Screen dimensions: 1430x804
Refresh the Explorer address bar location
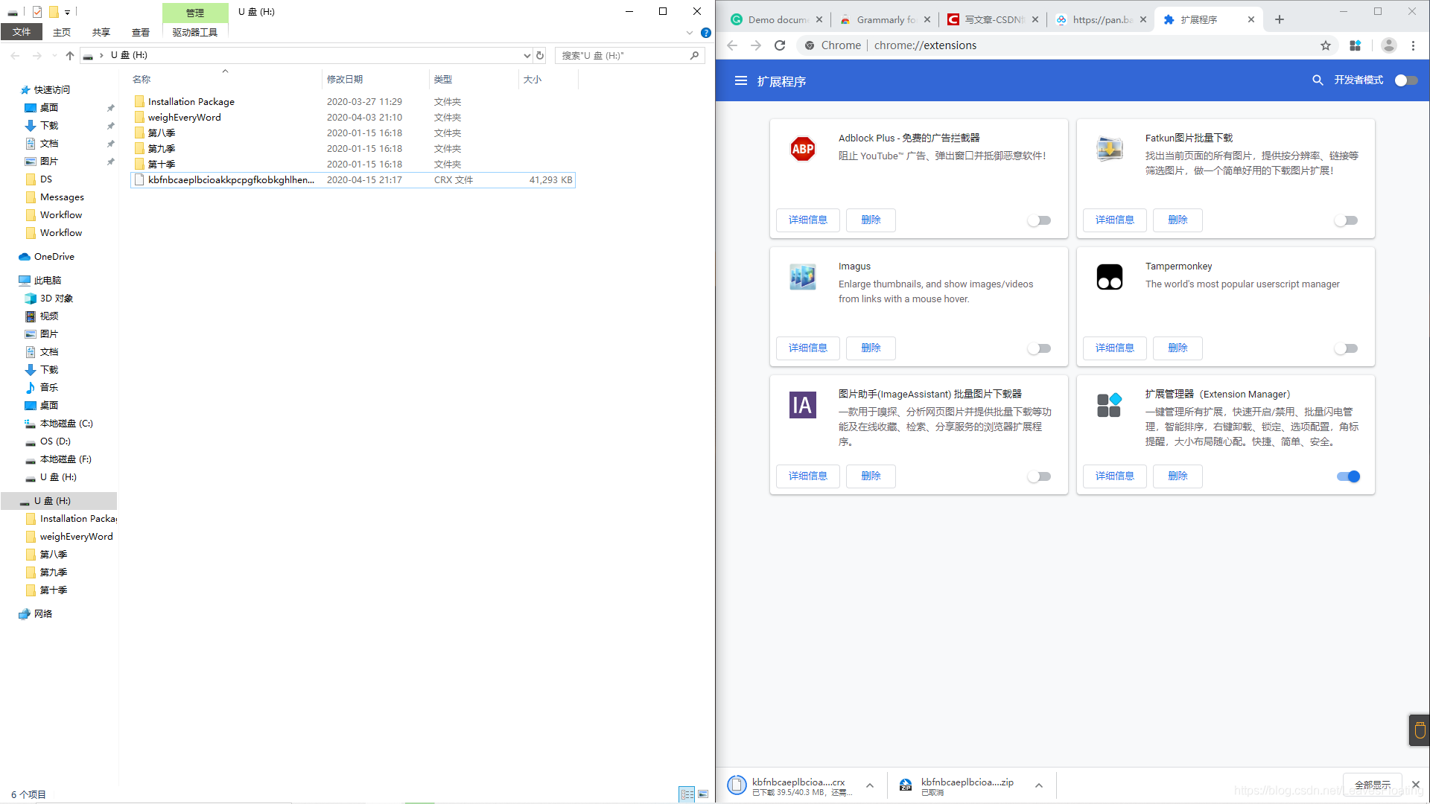[540, 55]
